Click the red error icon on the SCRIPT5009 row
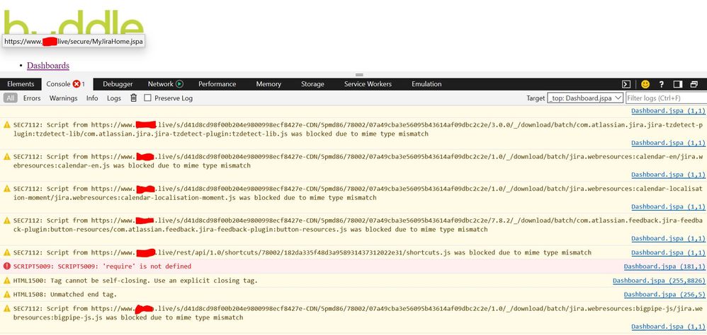The image size is (707, 335). coord(7,266)
